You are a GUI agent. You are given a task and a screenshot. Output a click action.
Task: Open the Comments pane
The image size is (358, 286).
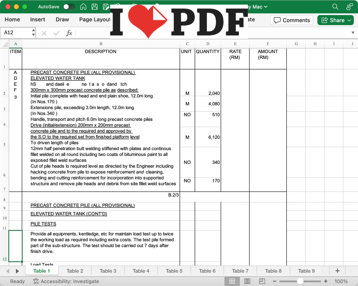tap(292, 20)
